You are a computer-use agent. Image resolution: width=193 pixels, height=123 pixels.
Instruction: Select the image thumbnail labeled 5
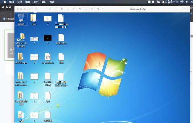34,97
